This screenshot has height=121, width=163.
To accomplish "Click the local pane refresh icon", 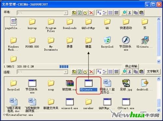I will pyautogui.click(x=80, y=13).
